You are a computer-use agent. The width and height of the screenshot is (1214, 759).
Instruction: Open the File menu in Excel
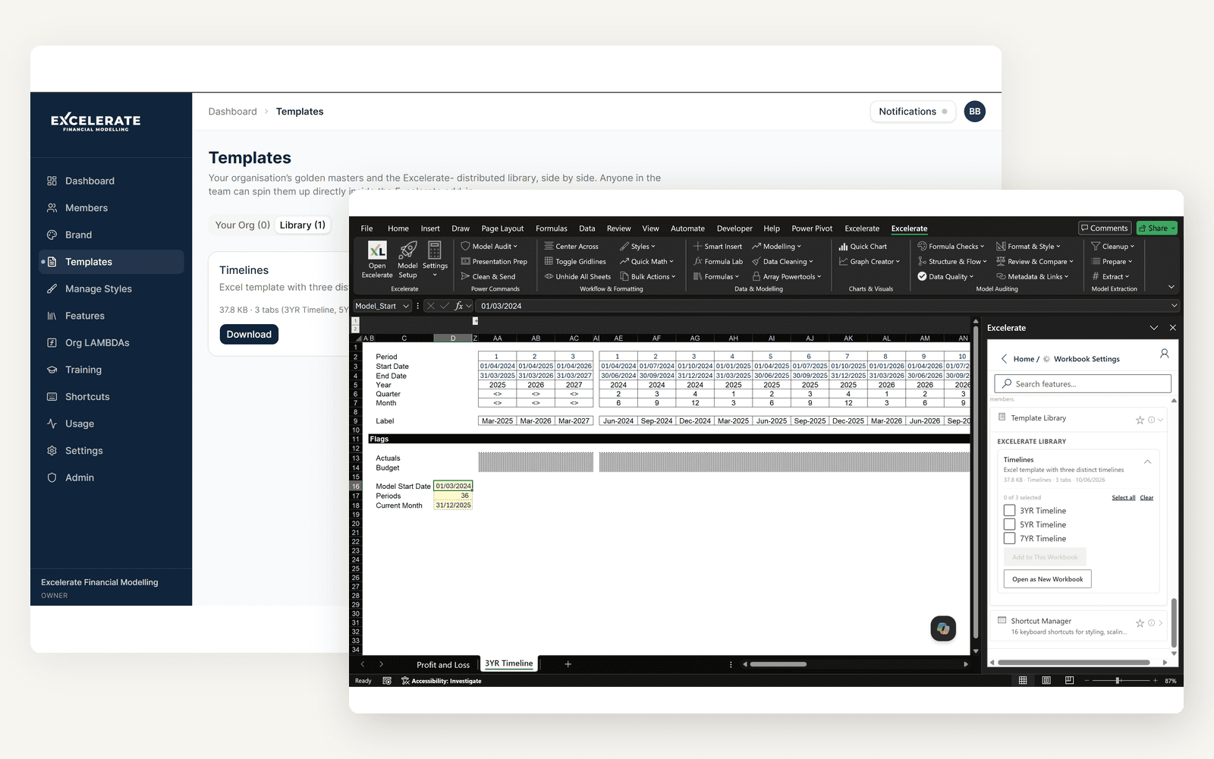tap(366, 228)
